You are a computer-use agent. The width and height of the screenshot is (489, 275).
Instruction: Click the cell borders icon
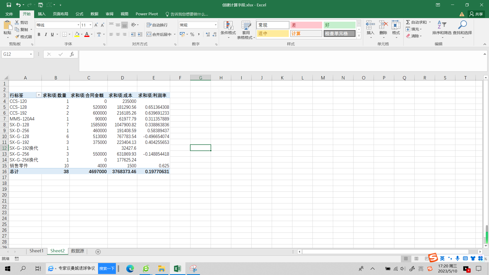tap(65, 34)
